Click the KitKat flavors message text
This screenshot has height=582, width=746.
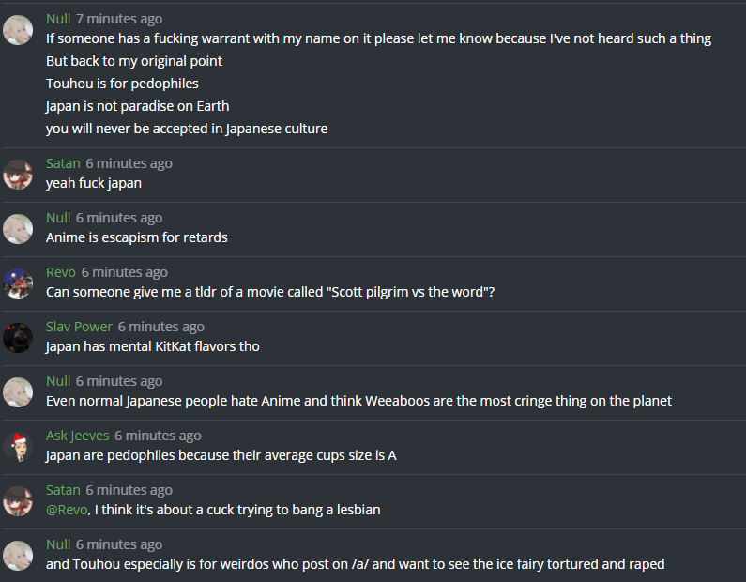(x=153, y=346)
